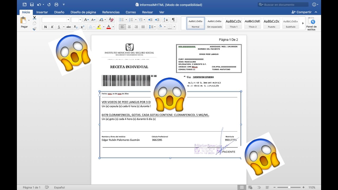Expand Pegar paste options arrow

[x=29, y=20]
